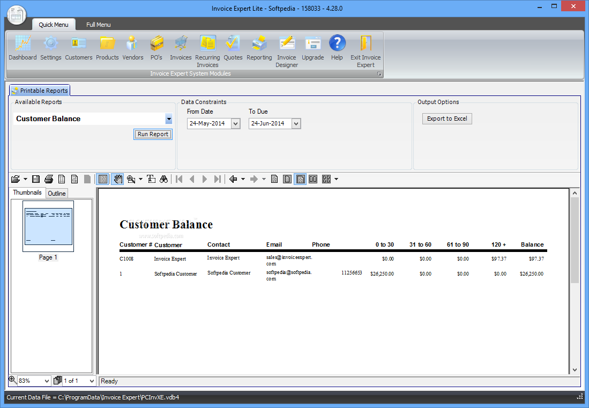Click the scroll down arrow of report
589x408 pixels.
(x=575, y=370)
